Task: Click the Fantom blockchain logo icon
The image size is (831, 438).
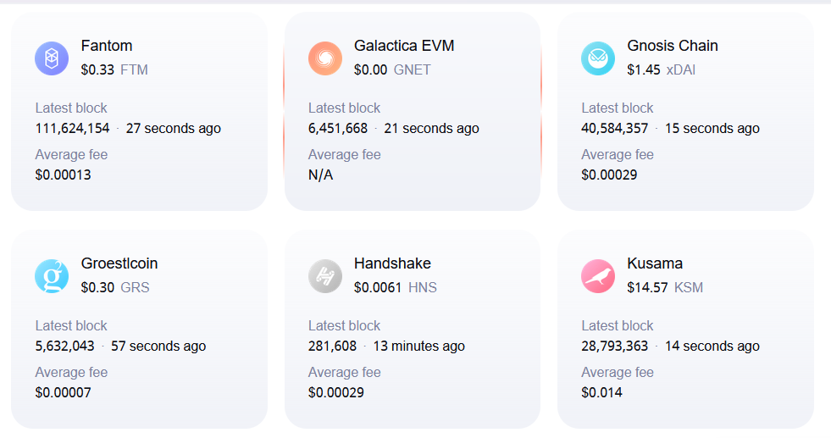Action: coord(52,58)
